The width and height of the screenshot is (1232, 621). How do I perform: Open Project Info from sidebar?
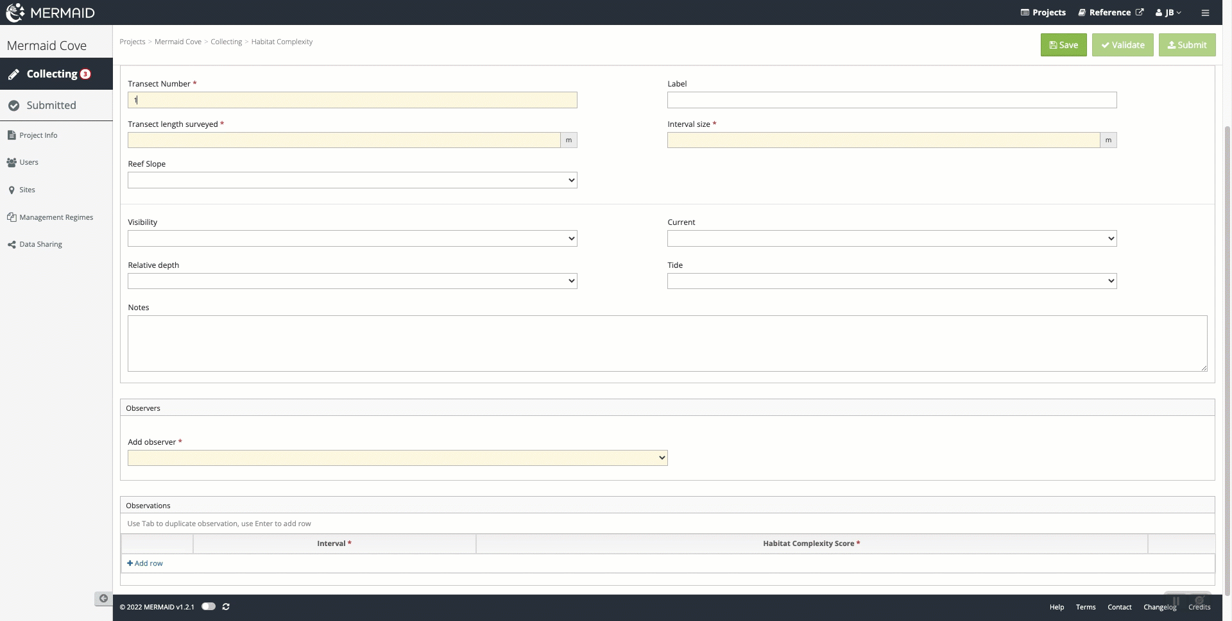tap(38, 135)
